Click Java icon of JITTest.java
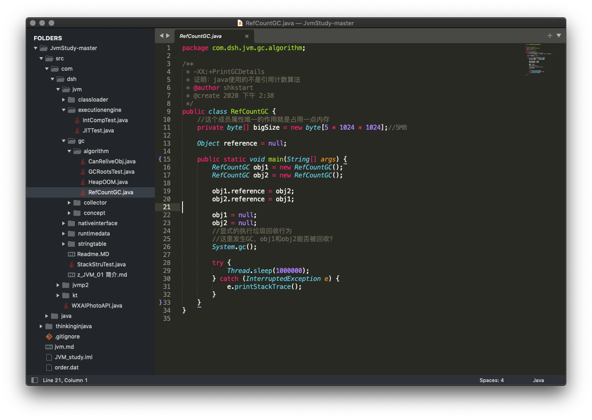Viewport: 592px width, 420px height. 77,131
